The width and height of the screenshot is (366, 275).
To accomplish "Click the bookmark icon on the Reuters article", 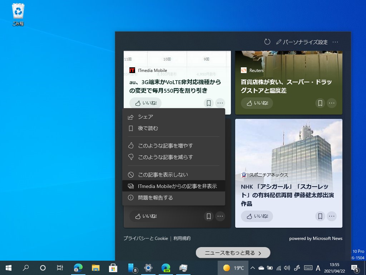I will 320,103.
